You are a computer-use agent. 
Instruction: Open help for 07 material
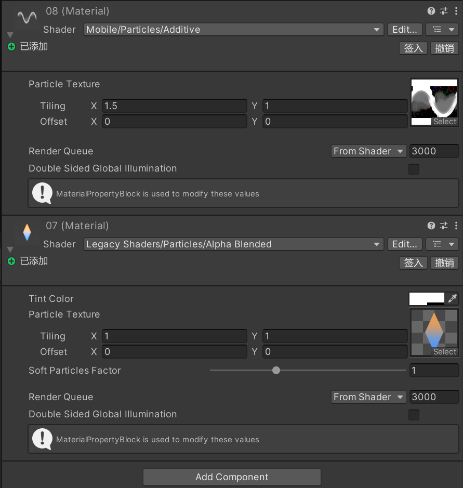pyautogui.click(x=431, y=226)
